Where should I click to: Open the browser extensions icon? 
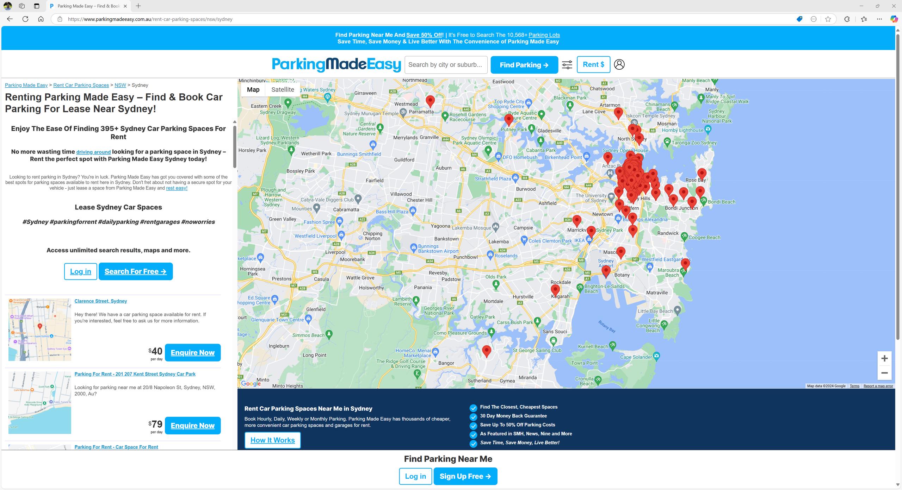coord(847,19)
